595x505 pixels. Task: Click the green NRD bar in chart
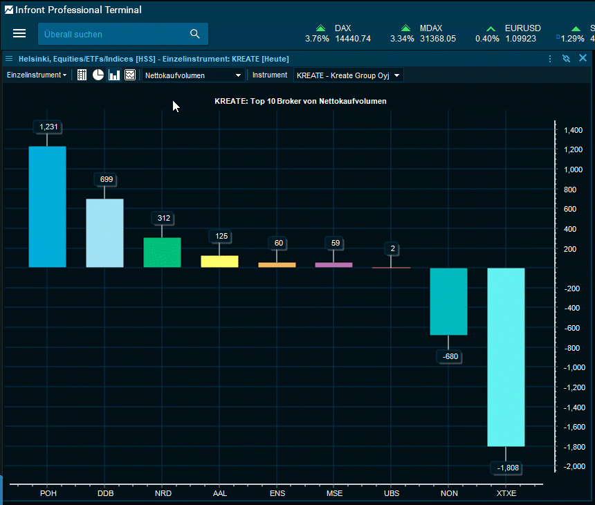[162, 252]
